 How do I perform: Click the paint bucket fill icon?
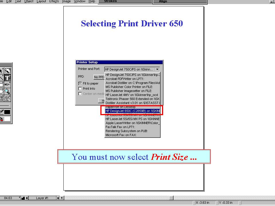tap(1, 119)
